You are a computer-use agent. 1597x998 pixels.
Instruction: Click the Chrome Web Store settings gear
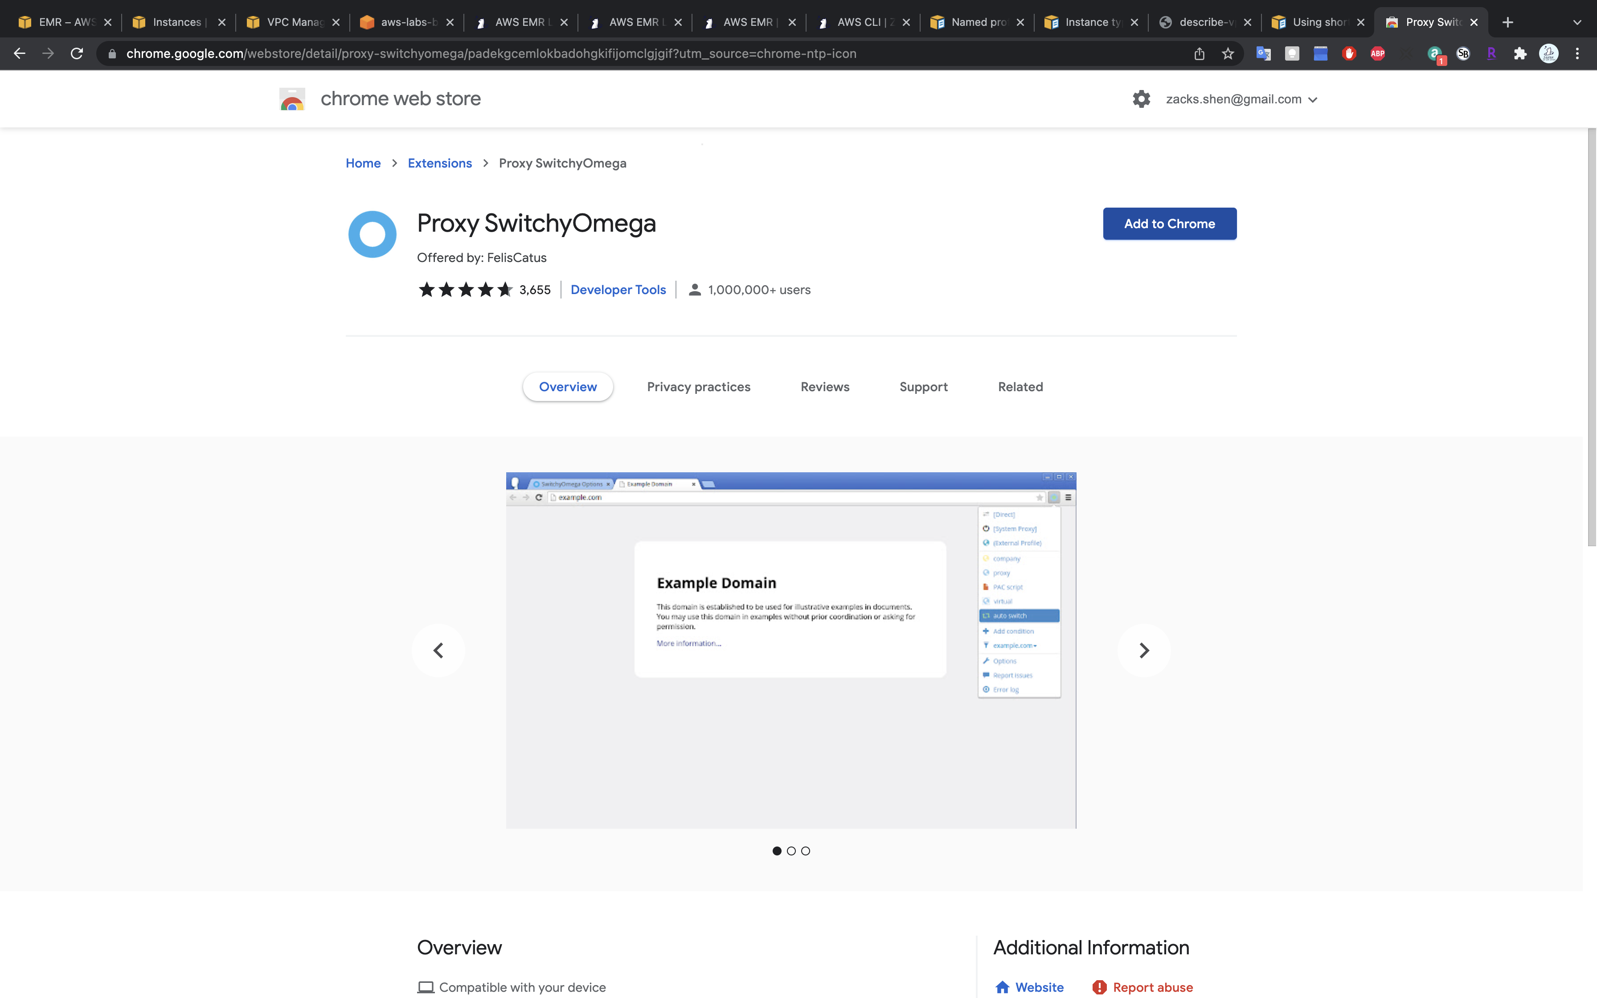coord(1141,99)
